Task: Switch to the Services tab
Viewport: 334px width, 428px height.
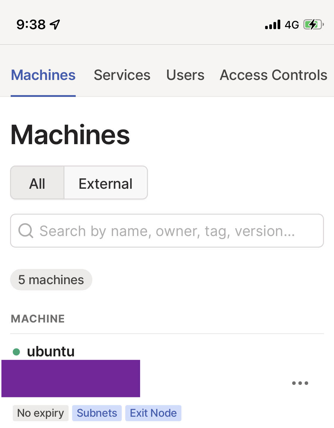Action: point(122,75)
